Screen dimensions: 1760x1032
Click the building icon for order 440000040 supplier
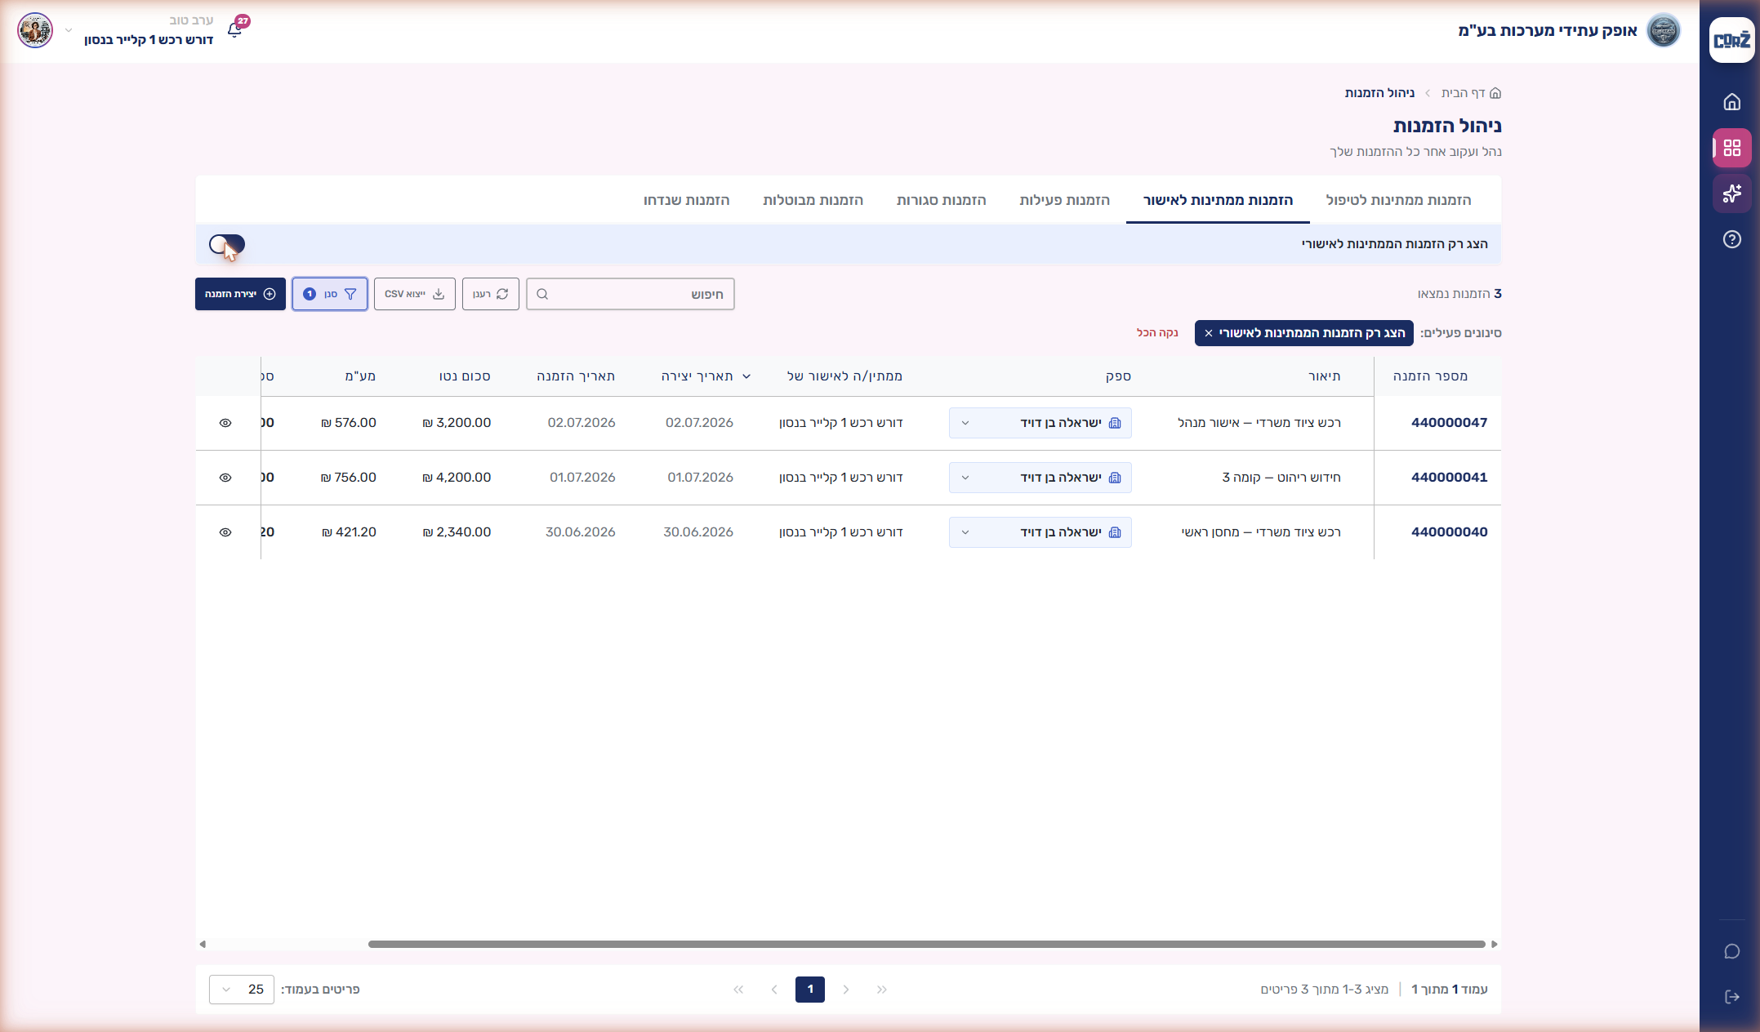point(1115,532)
